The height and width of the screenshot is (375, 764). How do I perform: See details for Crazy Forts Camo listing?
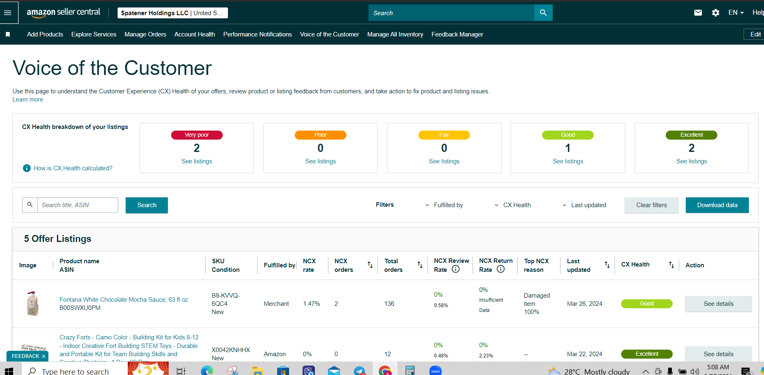pyautogui.click(x=719, y=354)
